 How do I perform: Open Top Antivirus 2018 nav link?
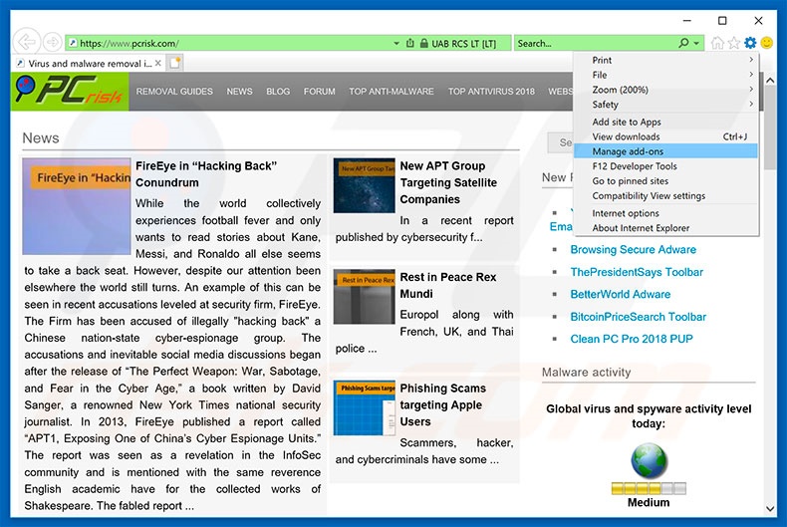(x=491, y=92)
